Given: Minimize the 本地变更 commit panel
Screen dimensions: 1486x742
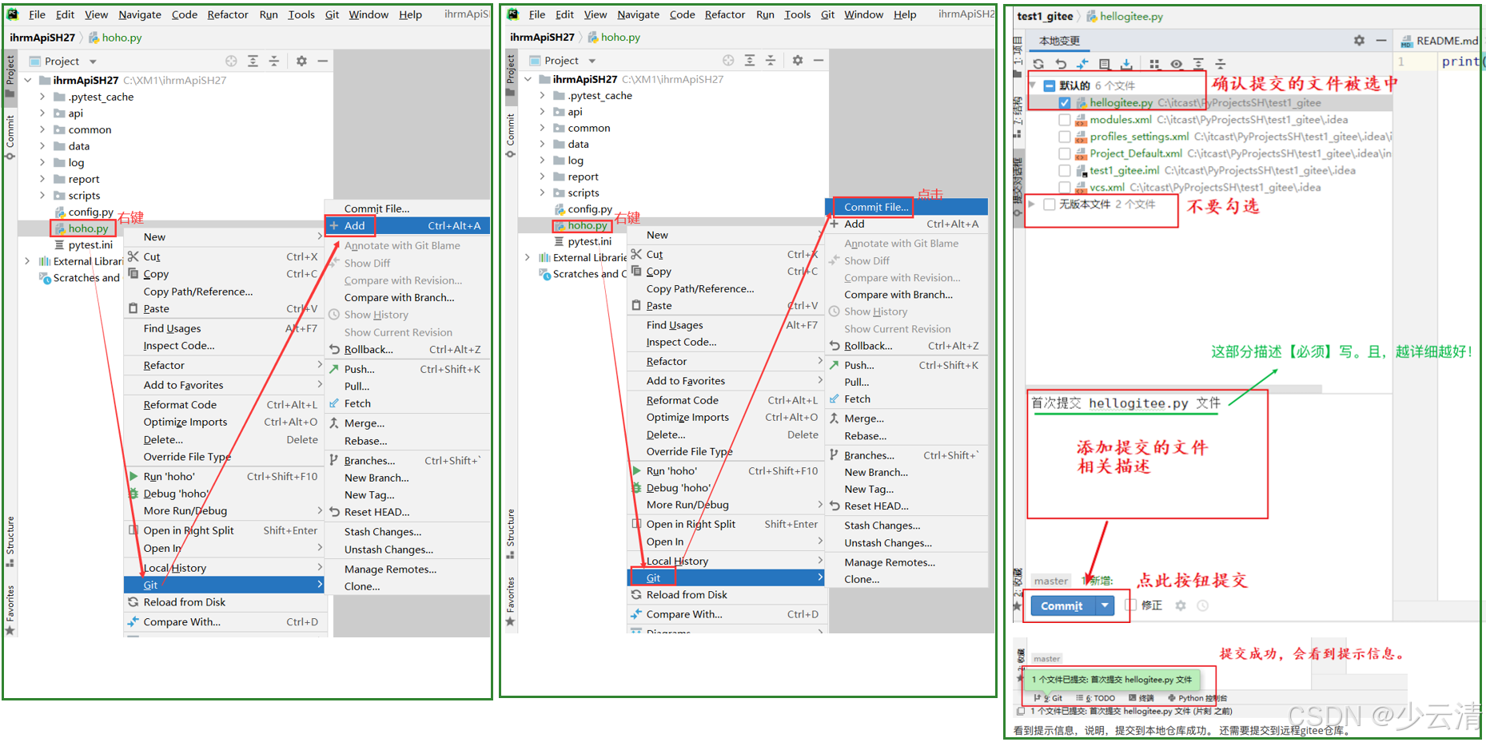Looking at the screenshot, I should tap(1380, 40).
